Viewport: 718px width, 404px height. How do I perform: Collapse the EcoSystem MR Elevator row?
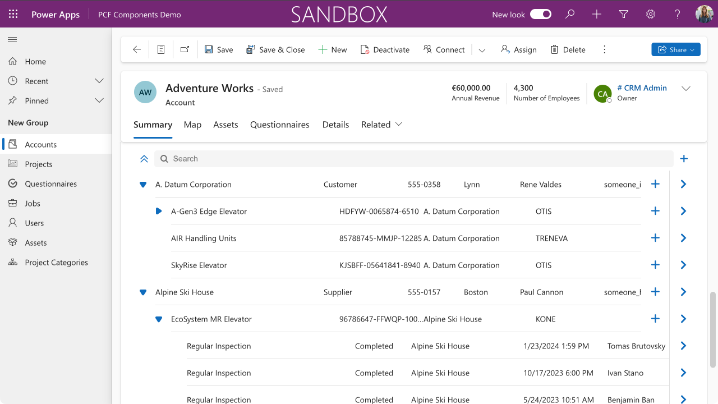coord(159,319)
